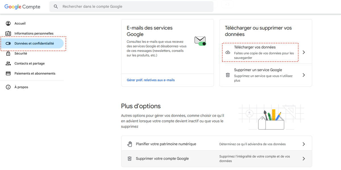Viewport: 341px width, 170px height.
Task: Click the Accueil sidebar icon
Action: coord(8,24)
